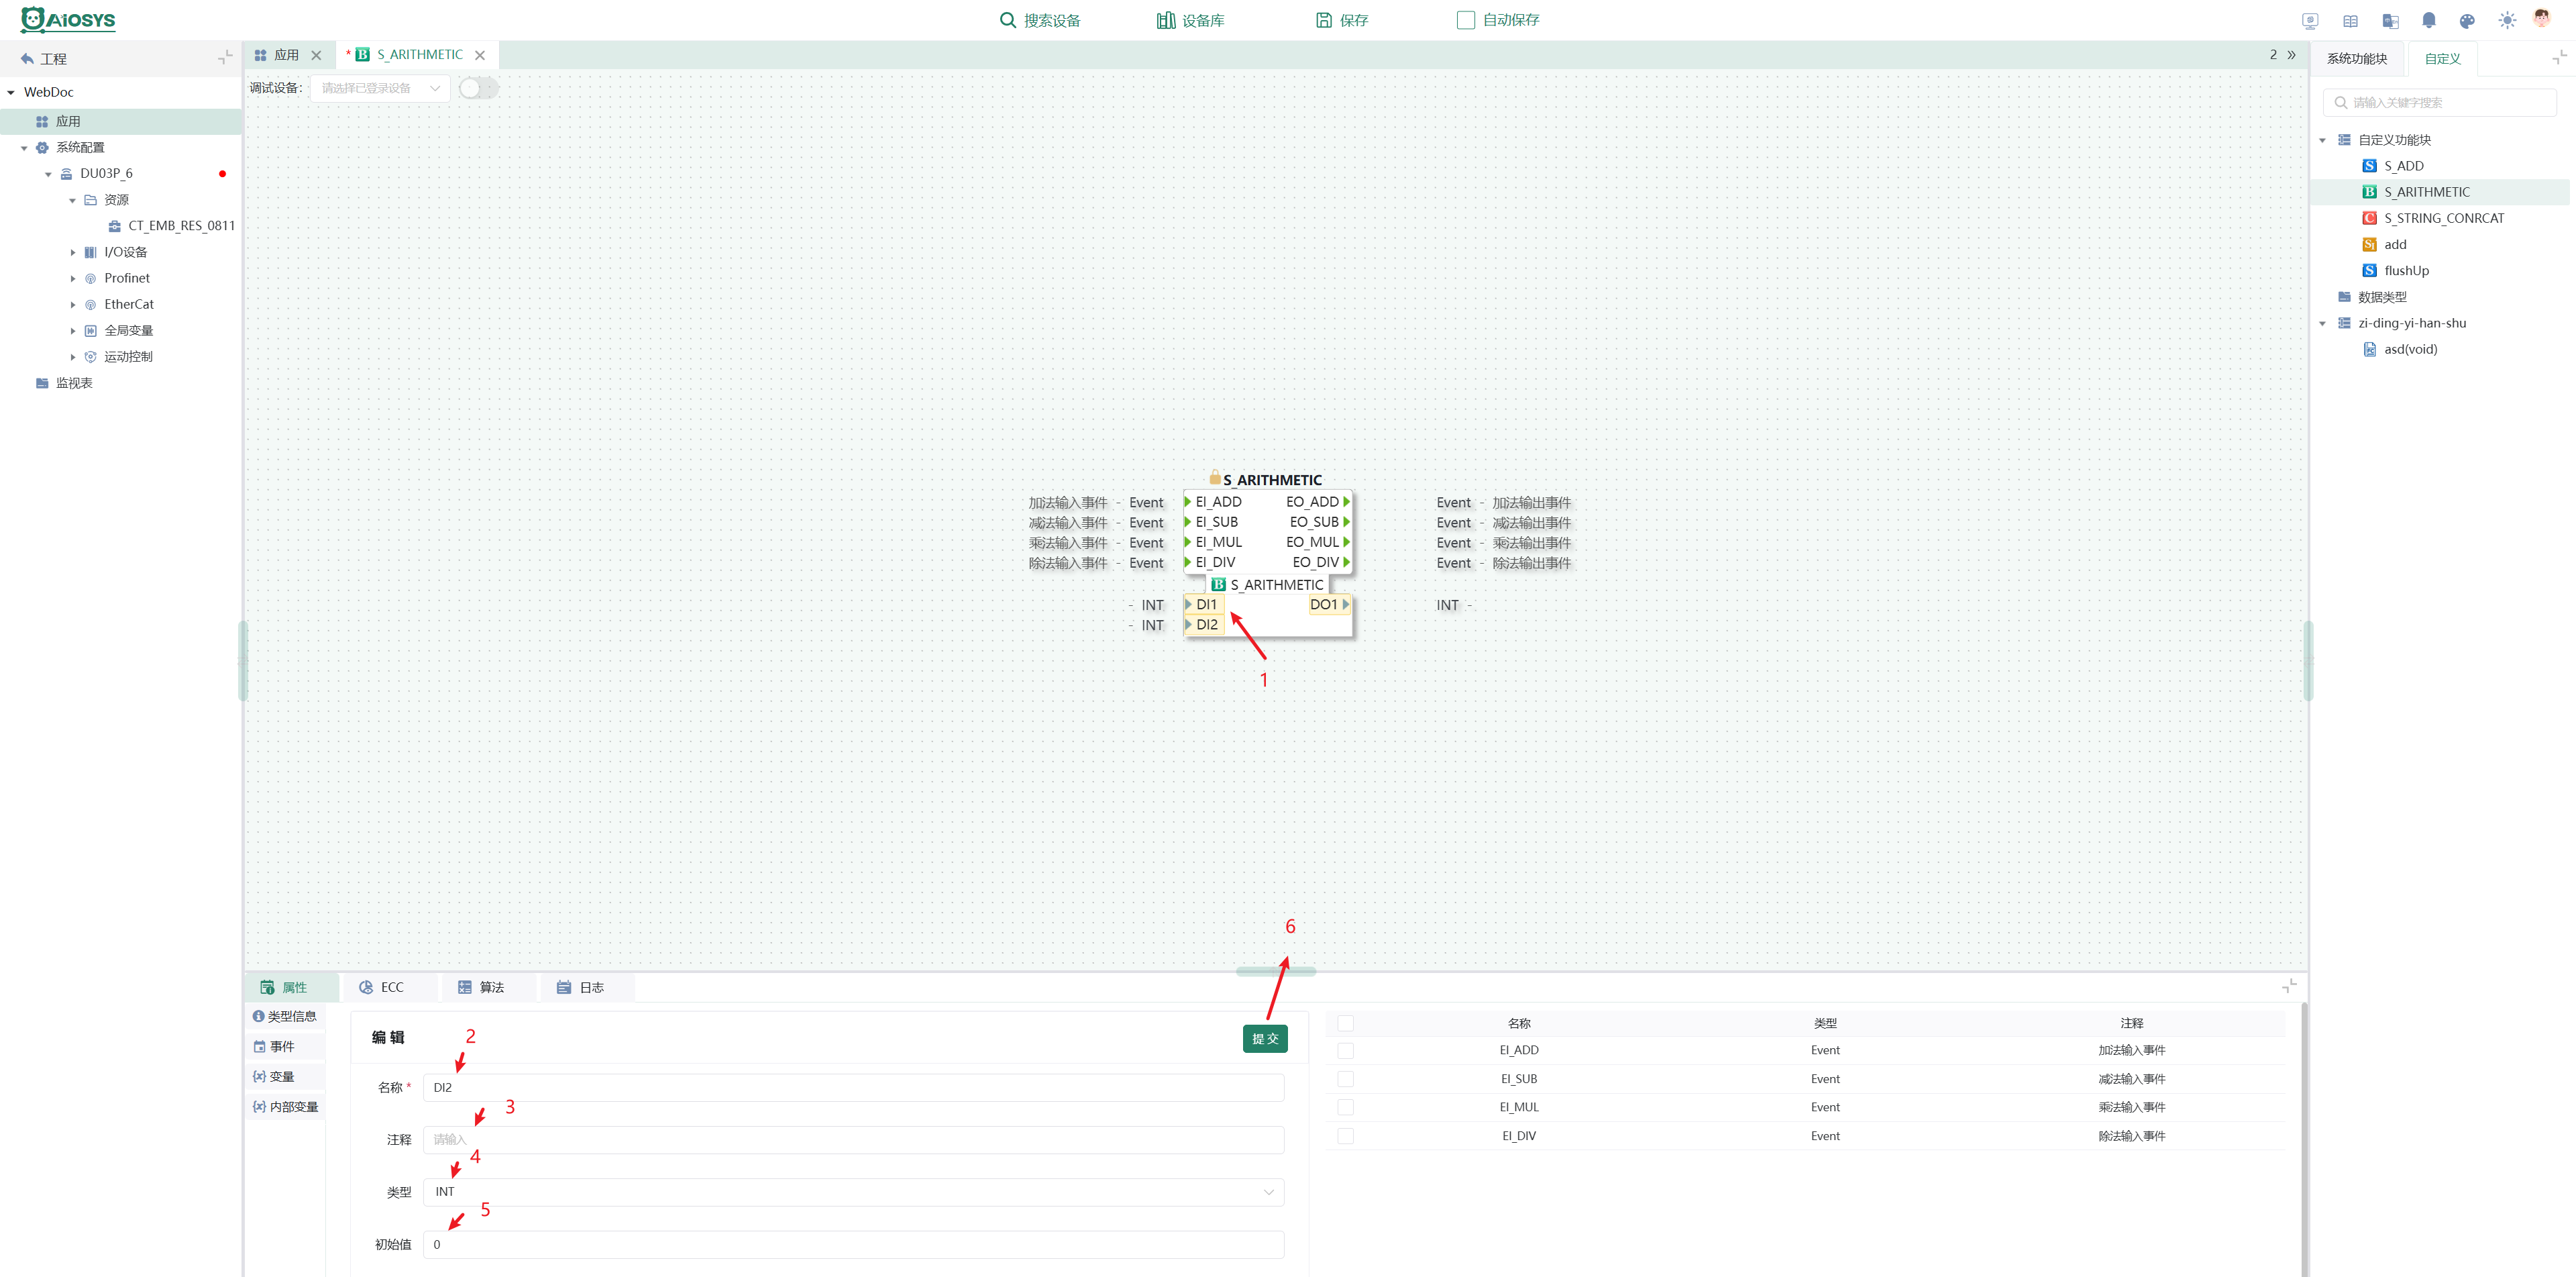This screenshot has width=2576, height=1277.
Task: Open 类型信息 section
Action: click(285, 1016)
